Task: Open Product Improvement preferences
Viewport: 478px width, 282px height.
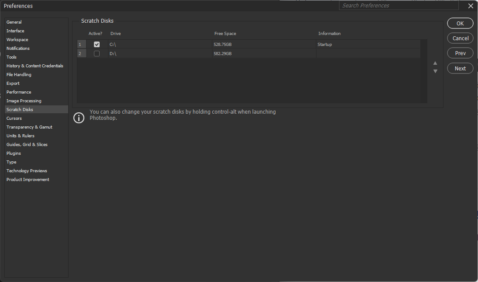Action: pyautogui.click(x=28, y=179)
